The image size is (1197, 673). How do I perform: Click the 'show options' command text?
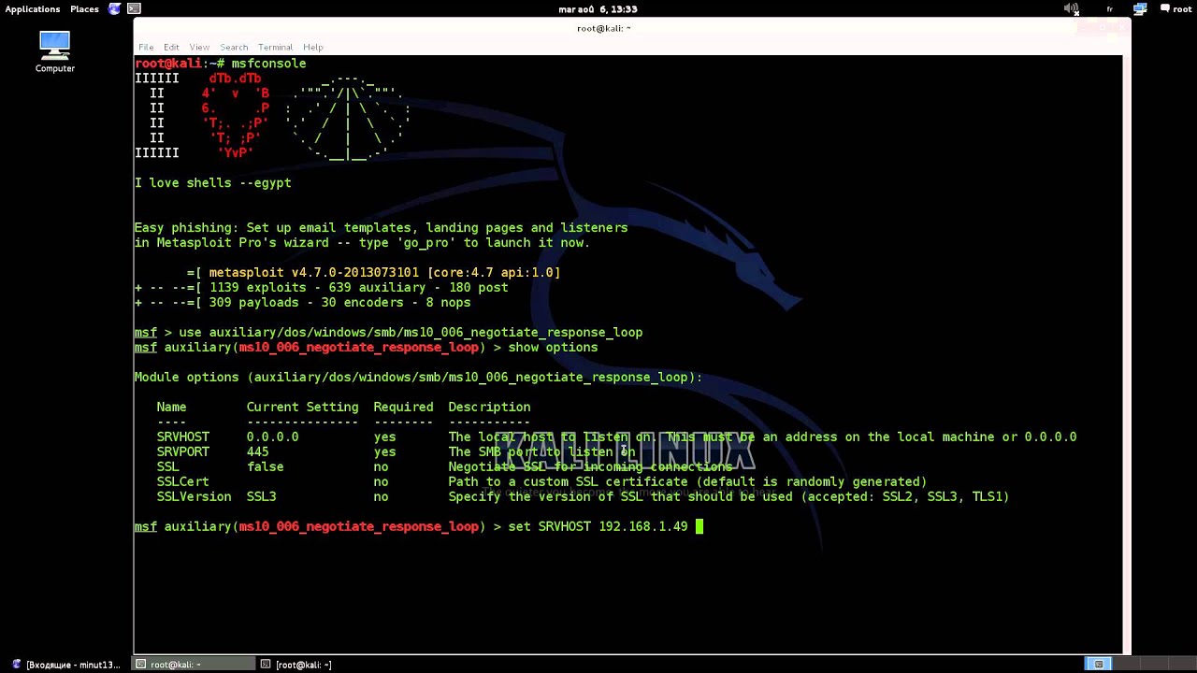click(x=553, y=347)
